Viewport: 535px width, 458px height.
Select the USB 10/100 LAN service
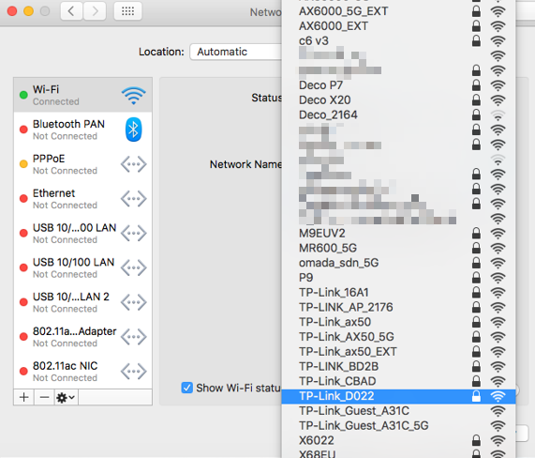pos(82,267)
